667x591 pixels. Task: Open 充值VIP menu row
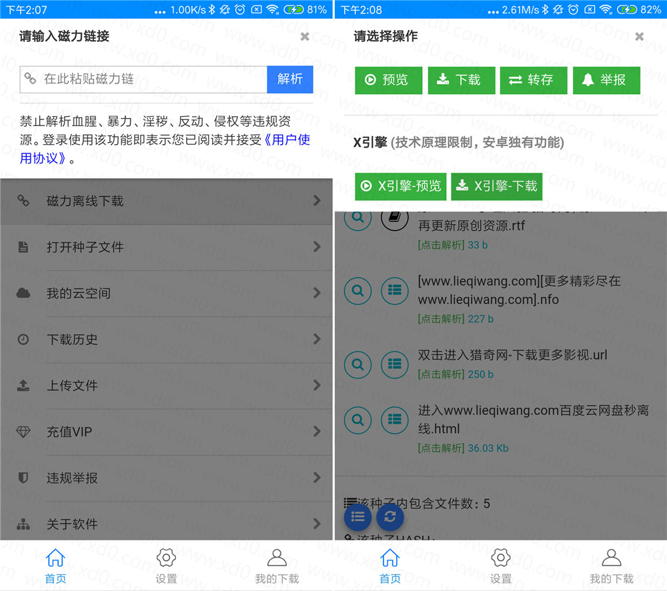(166, 432)
